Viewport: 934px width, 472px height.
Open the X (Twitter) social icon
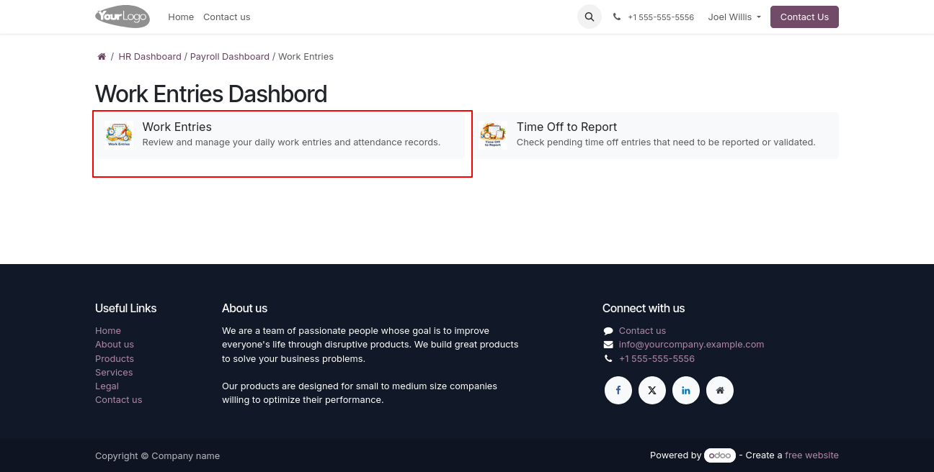[651, 390]
